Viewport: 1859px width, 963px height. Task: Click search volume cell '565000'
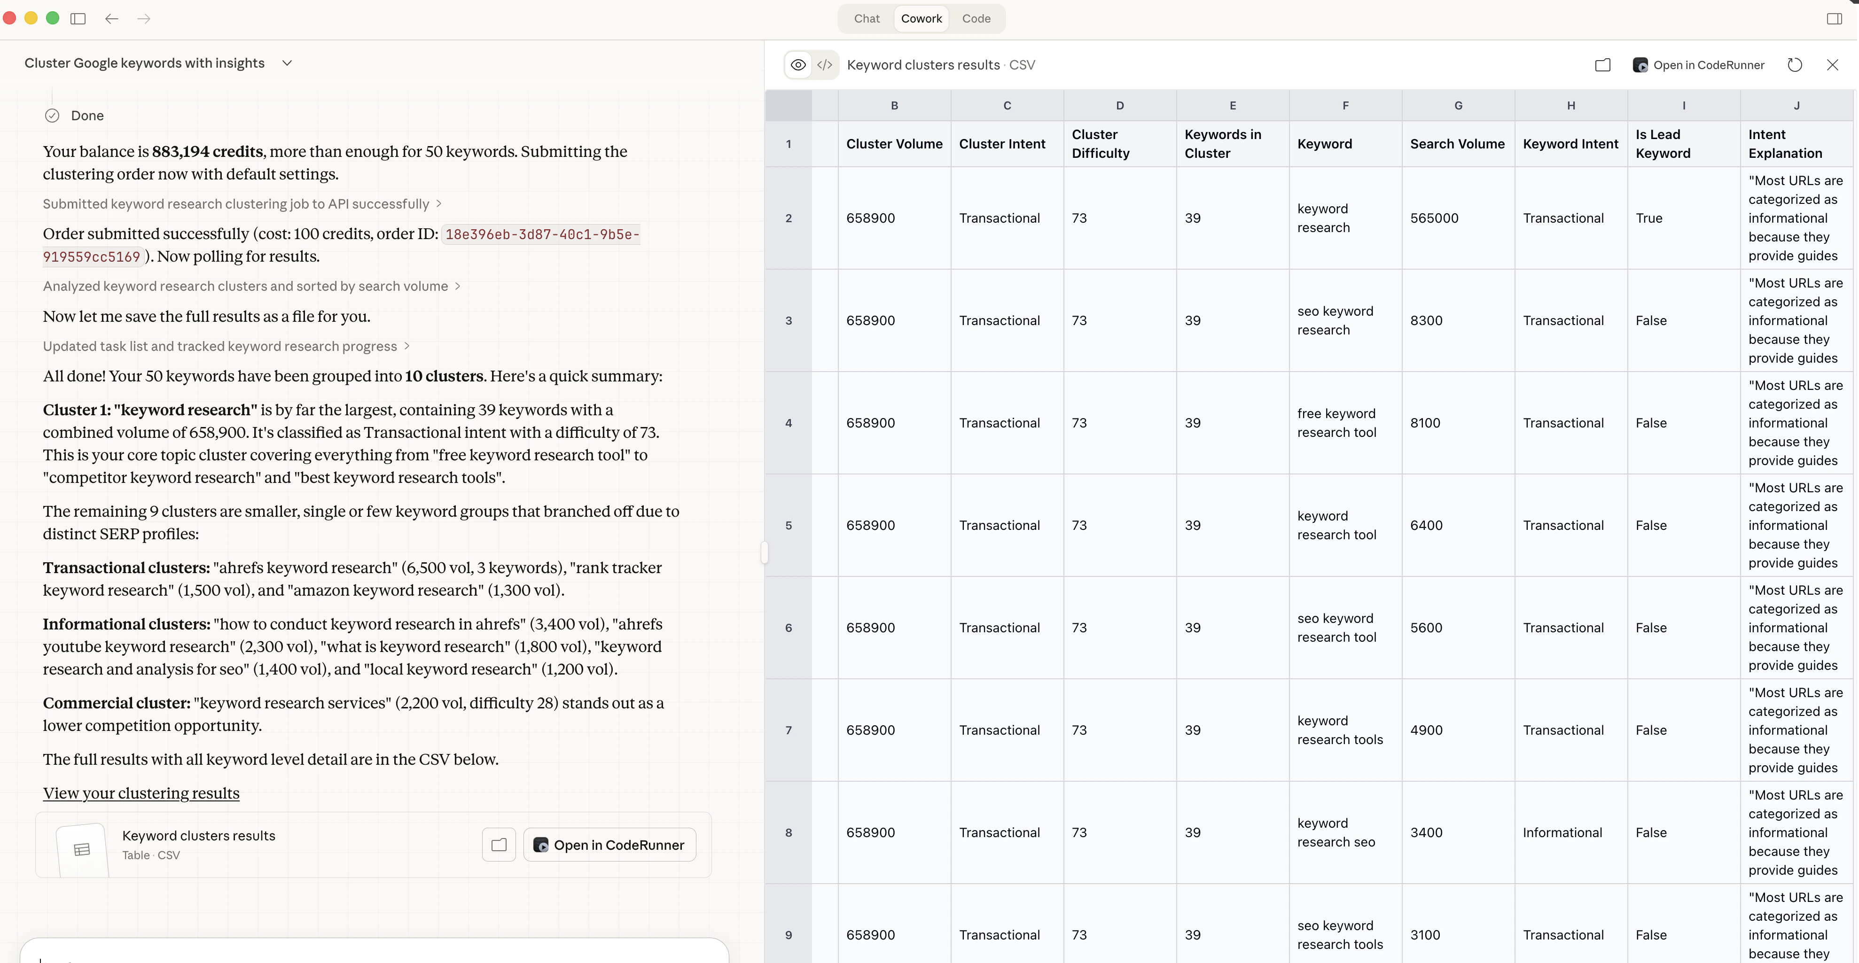point(1458,218)
